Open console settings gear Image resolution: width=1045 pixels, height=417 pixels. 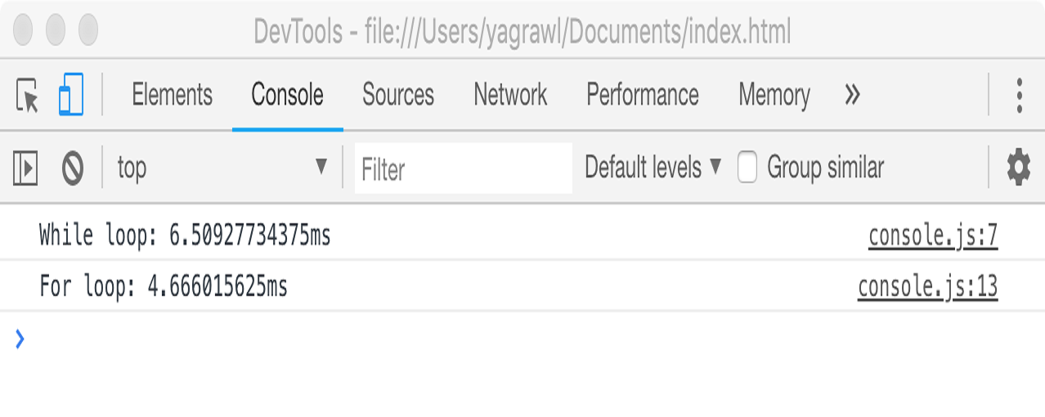(1018, 168)
